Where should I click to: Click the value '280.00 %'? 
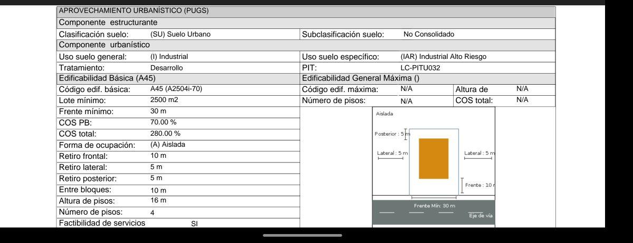(x=165, y=133)
